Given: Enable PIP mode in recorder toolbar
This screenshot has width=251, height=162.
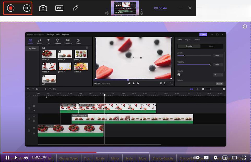Looking at the screenshot, I should tap(59, 8).
